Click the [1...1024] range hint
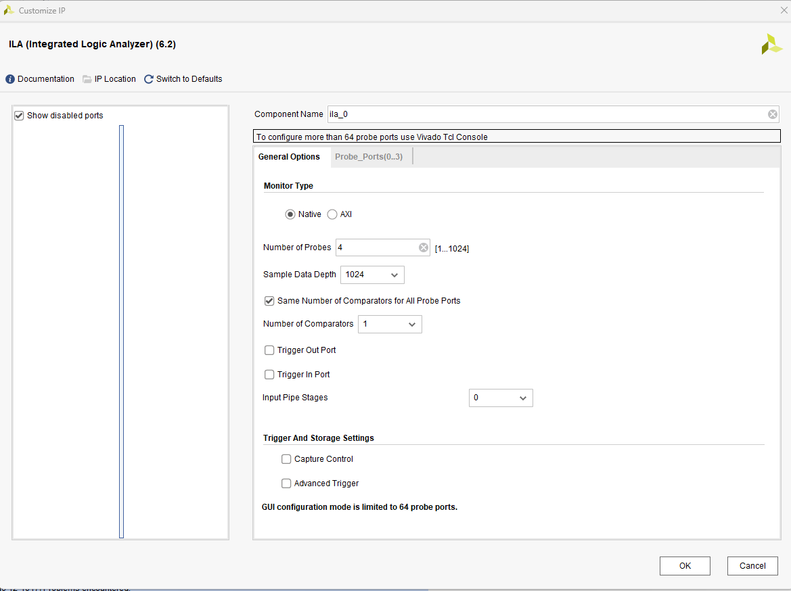 [452, 249]
